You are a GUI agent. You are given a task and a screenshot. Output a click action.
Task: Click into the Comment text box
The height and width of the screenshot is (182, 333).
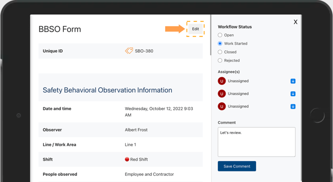pos(257,142)
